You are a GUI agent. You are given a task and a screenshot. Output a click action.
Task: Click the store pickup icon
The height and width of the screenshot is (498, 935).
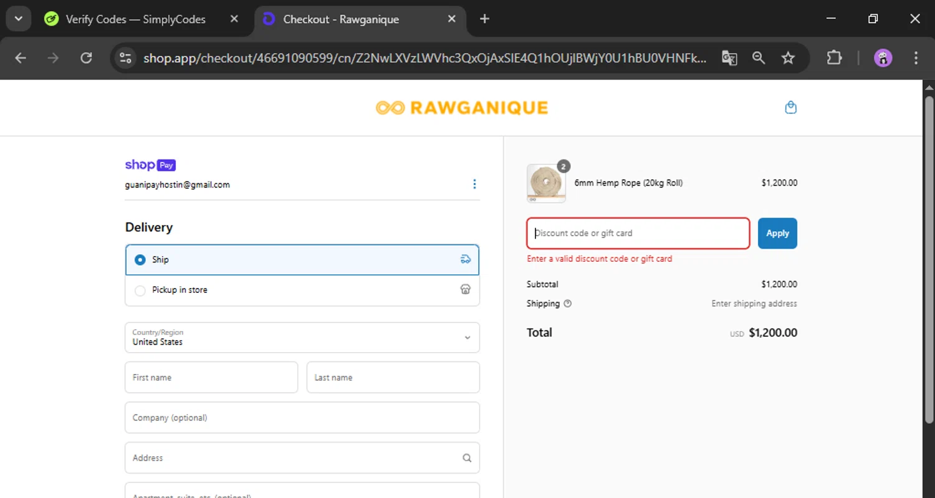coord(466,290)
